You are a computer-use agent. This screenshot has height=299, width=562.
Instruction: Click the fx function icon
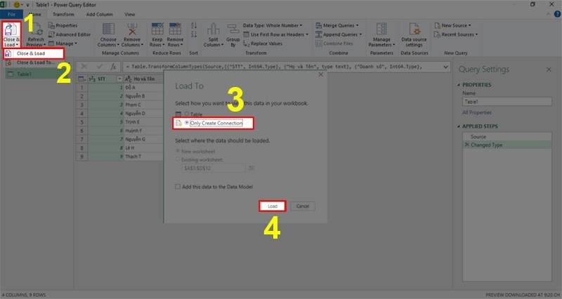point(113,67)
